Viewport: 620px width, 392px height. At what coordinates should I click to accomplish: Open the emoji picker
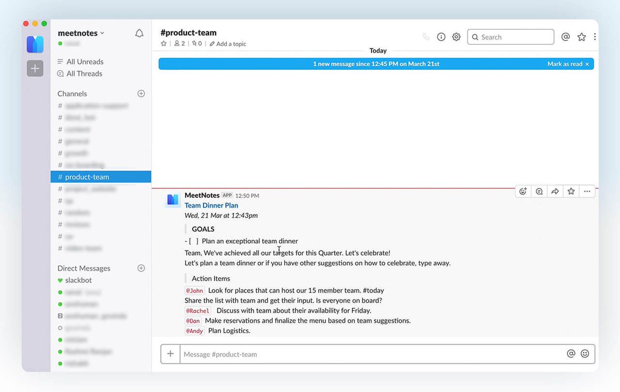585,354
